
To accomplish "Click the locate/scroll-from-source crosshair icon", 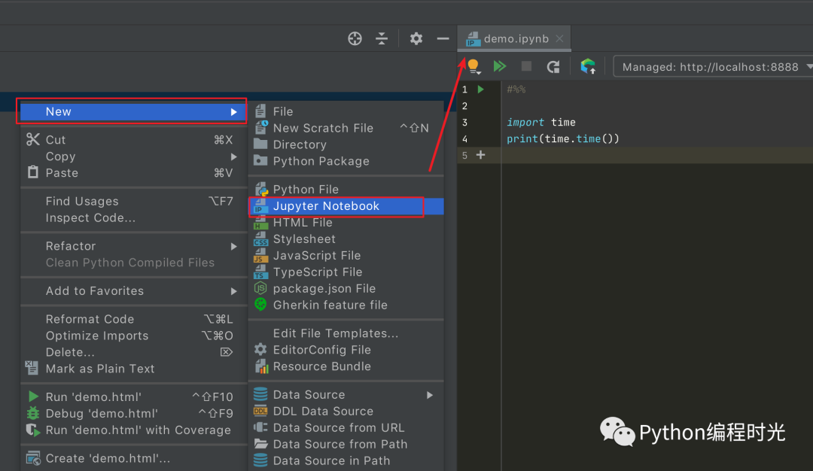I will tap(355, 38).
